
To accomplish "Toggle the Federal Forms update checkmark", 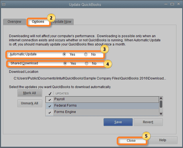I will [50, 106].
